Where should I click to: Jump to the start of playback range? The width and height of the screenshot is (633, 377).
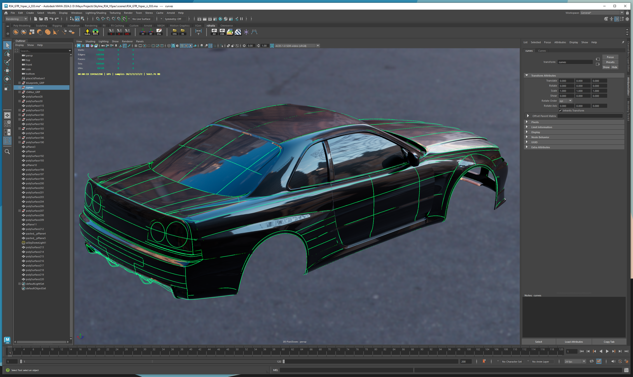click(x=582, y=351)
